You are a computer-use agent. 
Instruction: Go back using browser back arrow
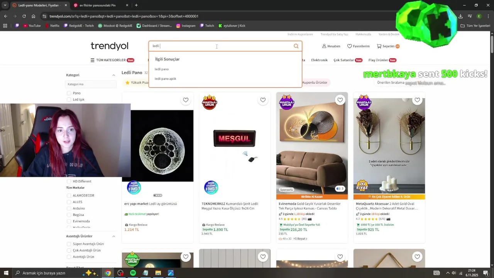(x=5, y=16)
